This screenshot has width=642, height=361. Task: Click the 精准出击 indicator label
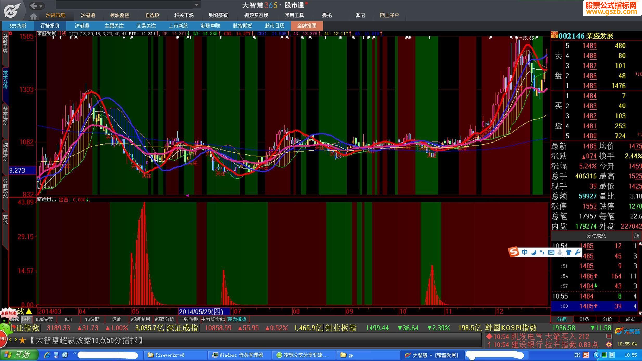pyautogui.click(x=47, y=199)
